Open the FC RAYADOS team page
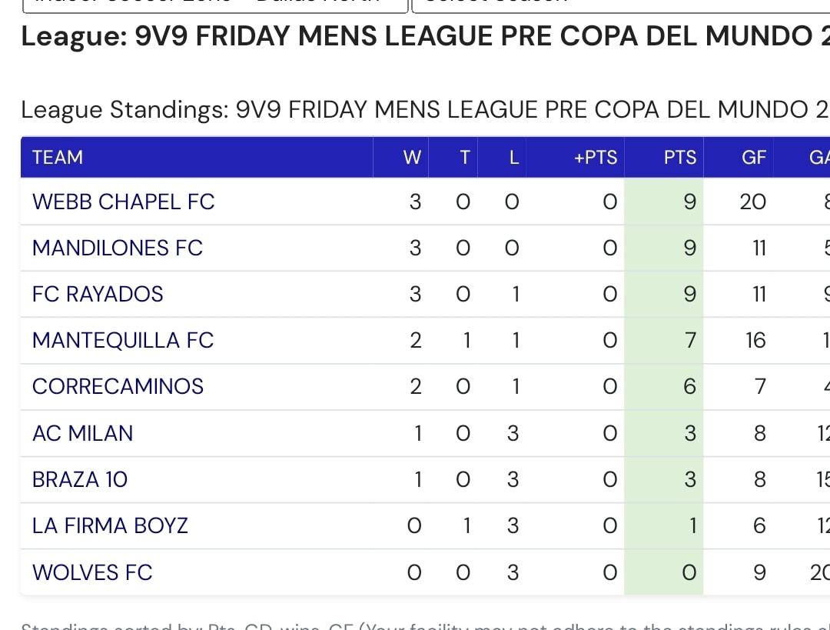The image size is (830, 630). click(98, 294)
